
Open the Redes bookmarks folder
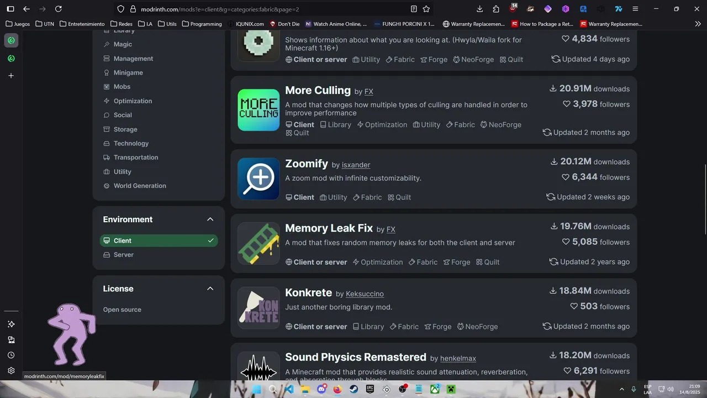pos(122,24)
